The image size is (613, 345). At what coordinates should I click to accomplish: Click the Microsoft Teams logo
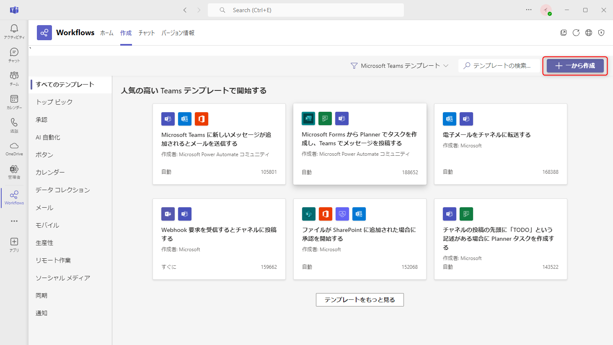[x=14, y=10]
